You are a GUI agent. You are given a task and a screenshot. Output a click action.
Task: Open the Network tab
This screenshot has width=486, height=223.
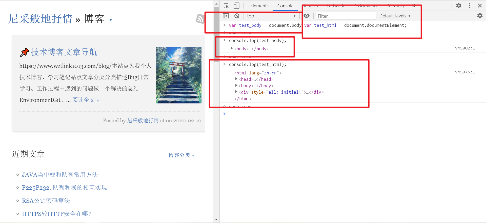pos(335,6)
